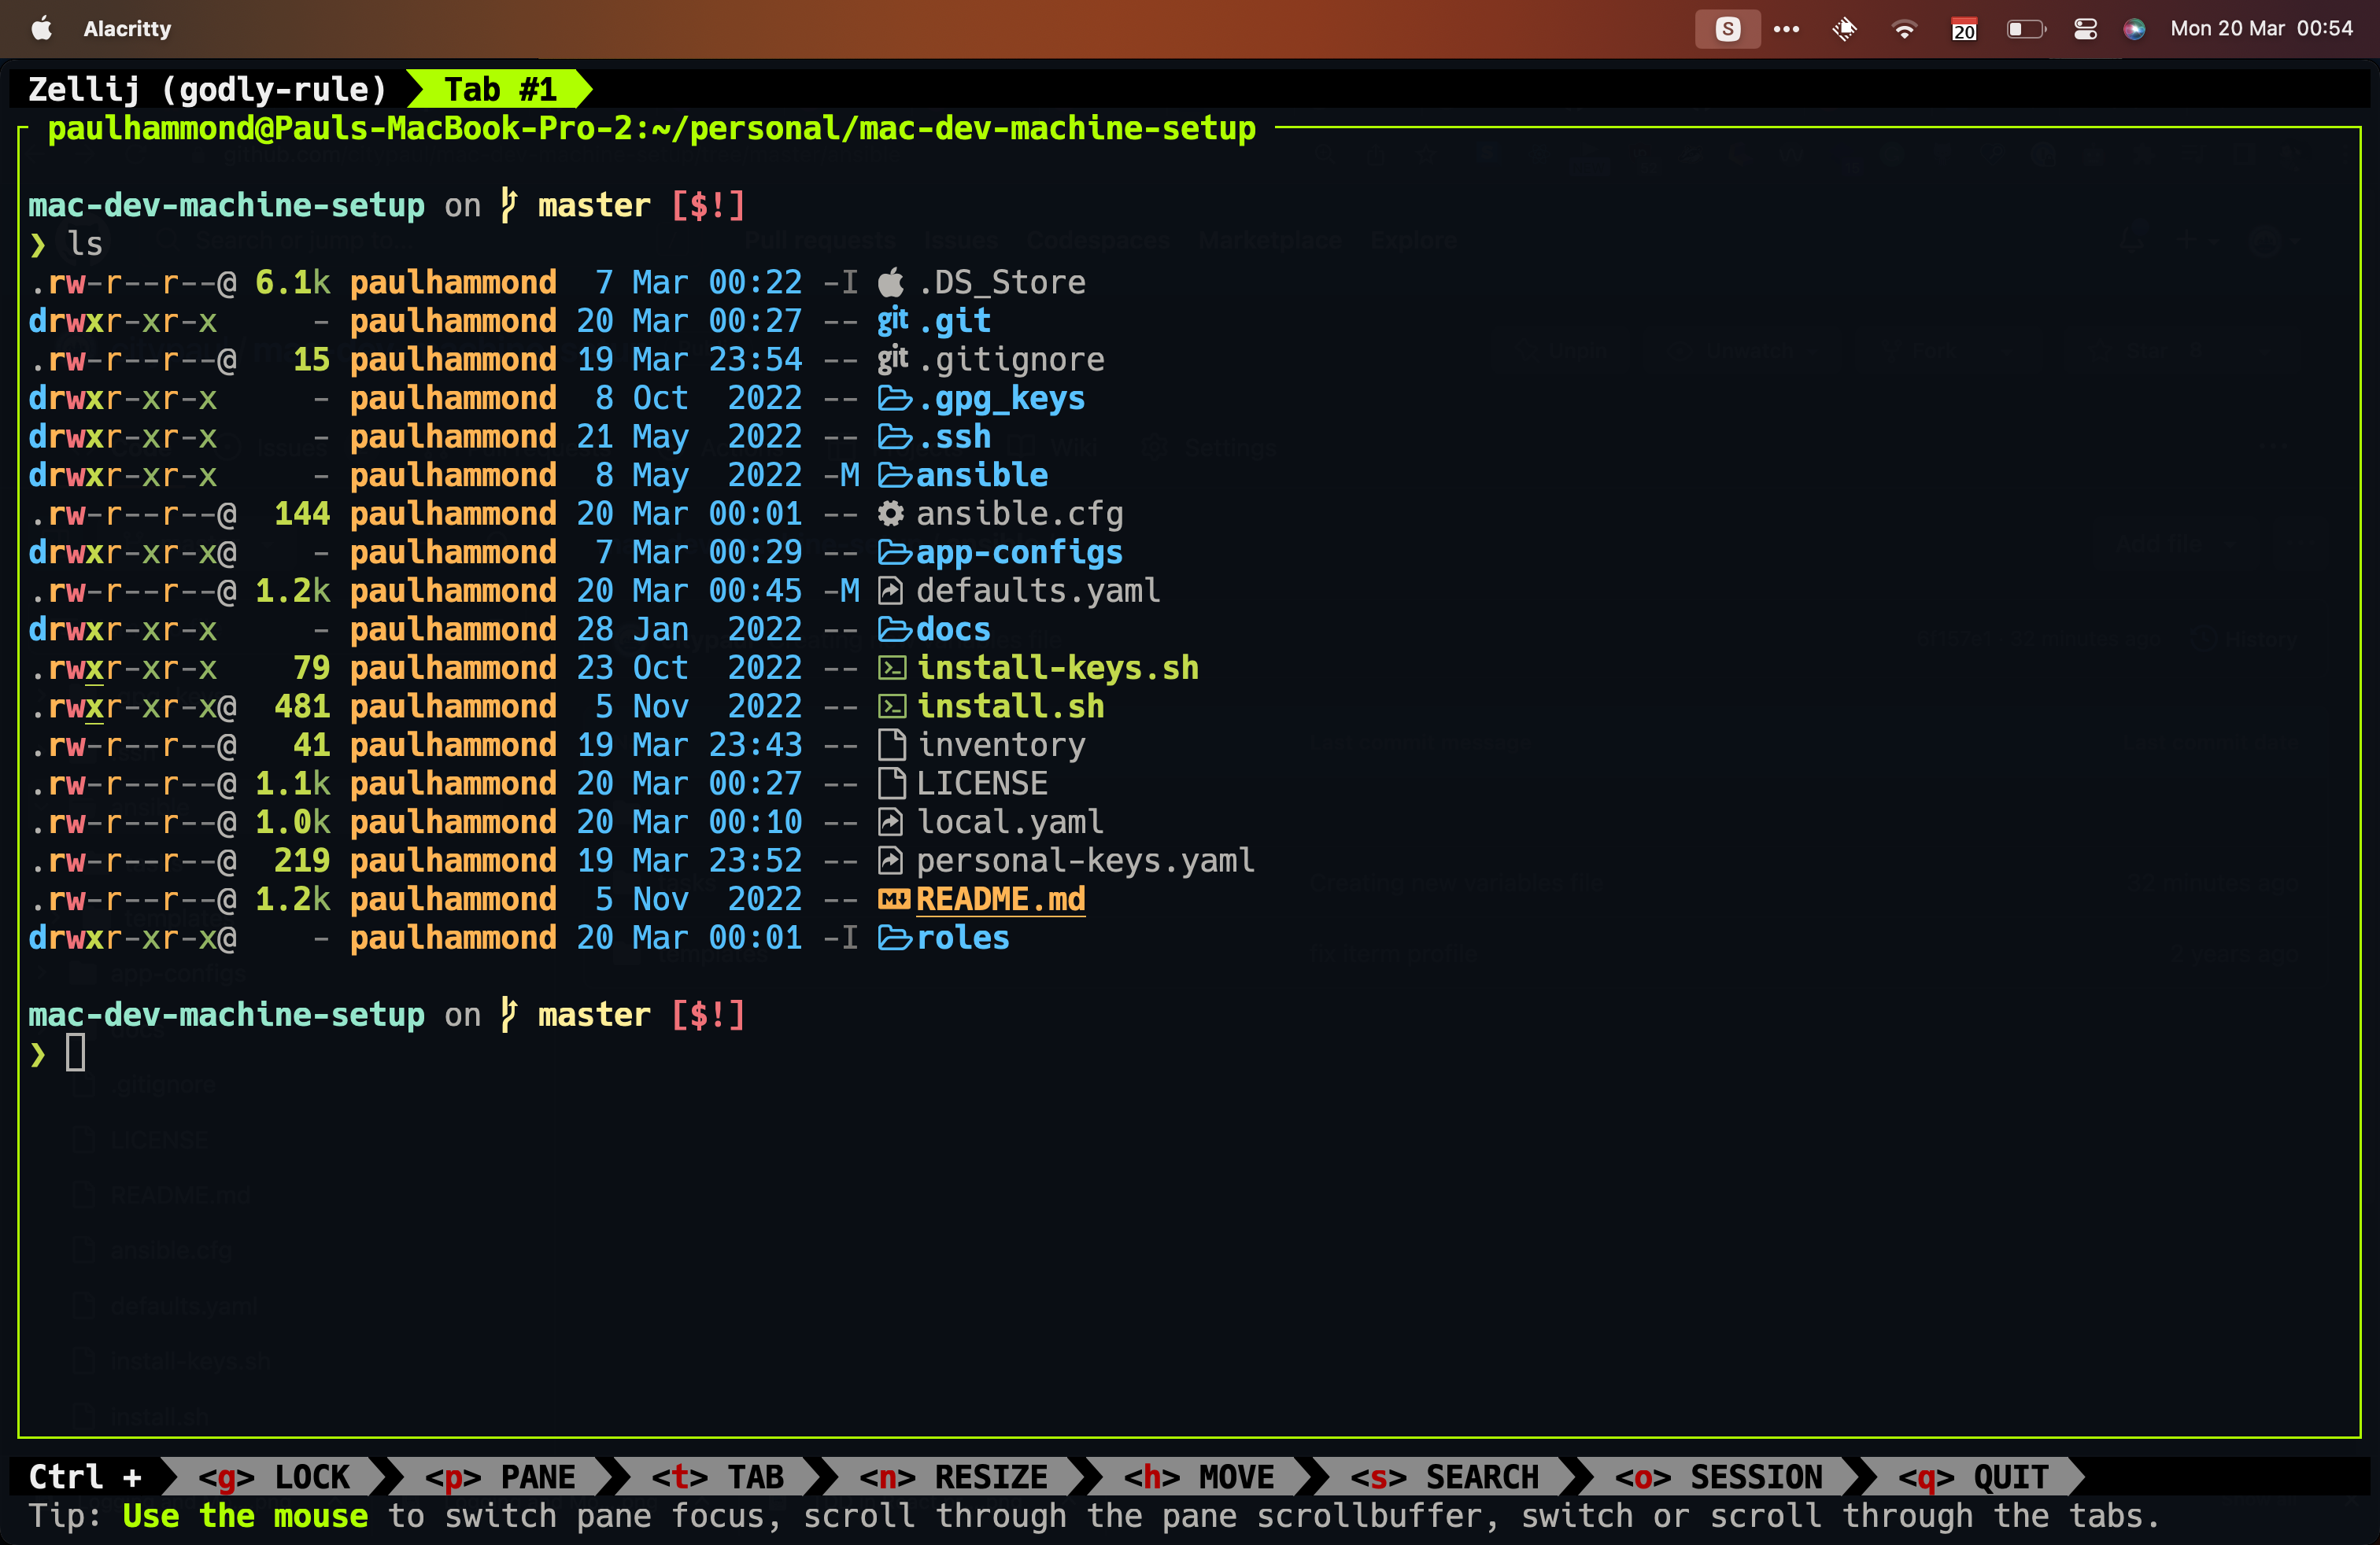This screenshot has height=1545, width=2380.
Task: Click the folder icon beside .gpg_keys
Action: click(x=894, y=399)
